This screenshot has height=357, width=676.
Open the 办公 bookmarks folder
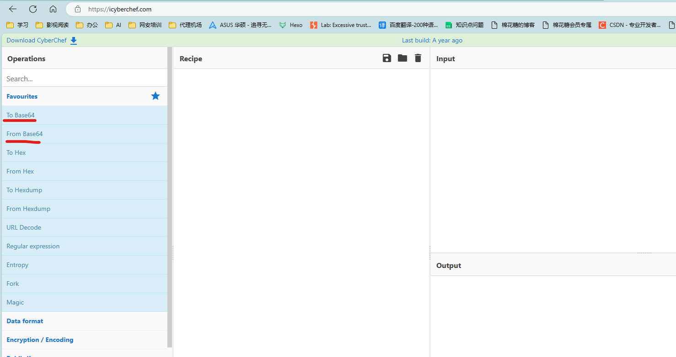[87, 25]
